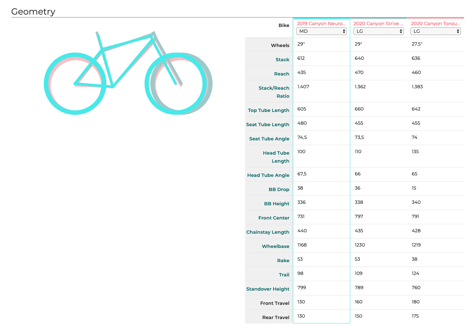Click the Geometry section heading
474x326 pixels.
click(33, 12)
